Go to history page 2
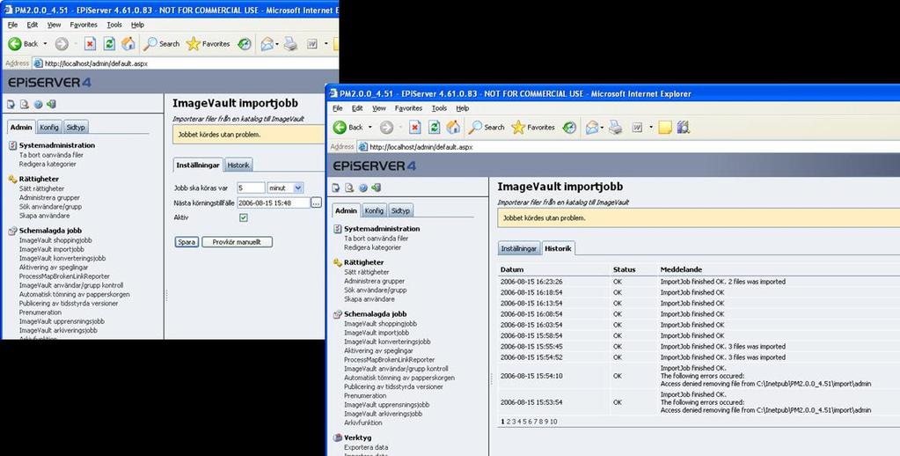900x456 pixels. [508, 422]
